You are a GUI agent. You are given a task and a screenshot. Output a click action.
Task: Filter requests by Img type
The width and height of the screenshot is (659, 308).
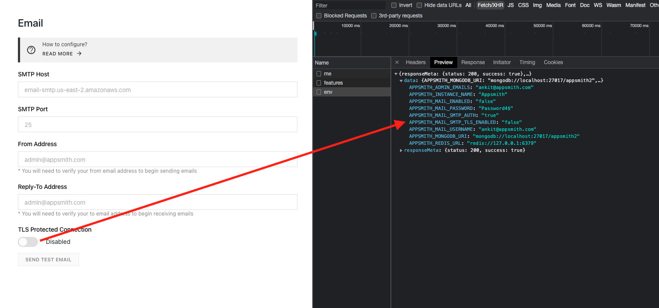[537, 5]
